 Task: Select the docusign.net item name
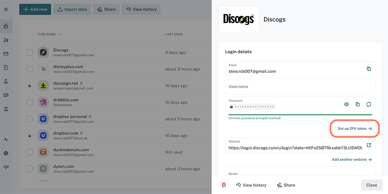pos(65,83)
